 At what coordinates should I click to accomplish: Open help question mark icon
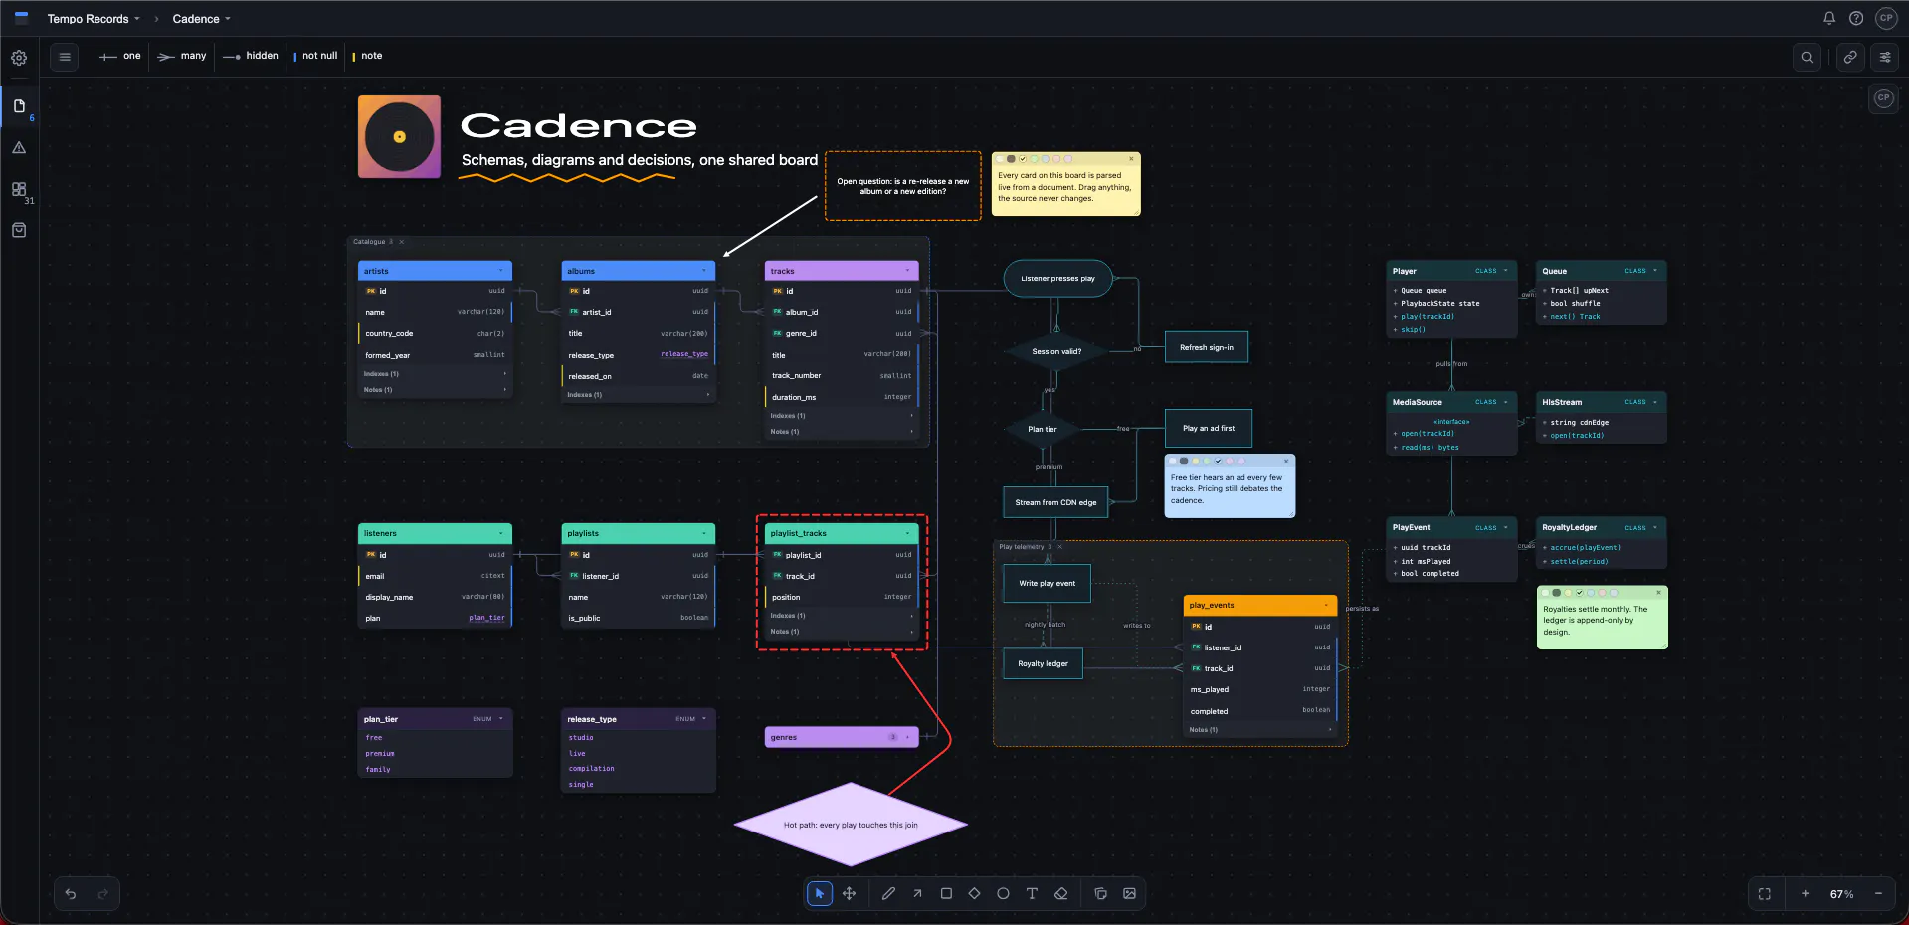point(1856,18)
